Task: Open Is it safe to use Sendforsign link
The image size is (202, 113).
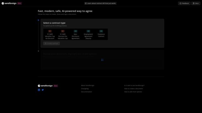Action: click(x=134, y=85)
